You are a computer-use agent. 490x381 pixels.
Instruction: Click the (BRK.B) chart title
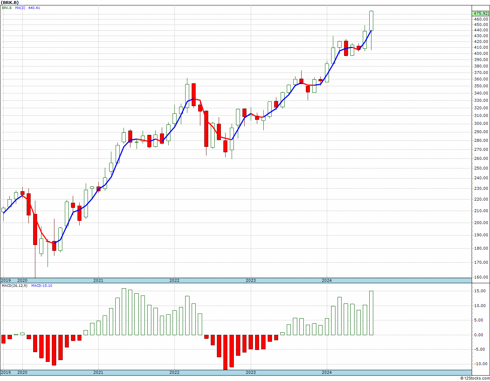10,3
